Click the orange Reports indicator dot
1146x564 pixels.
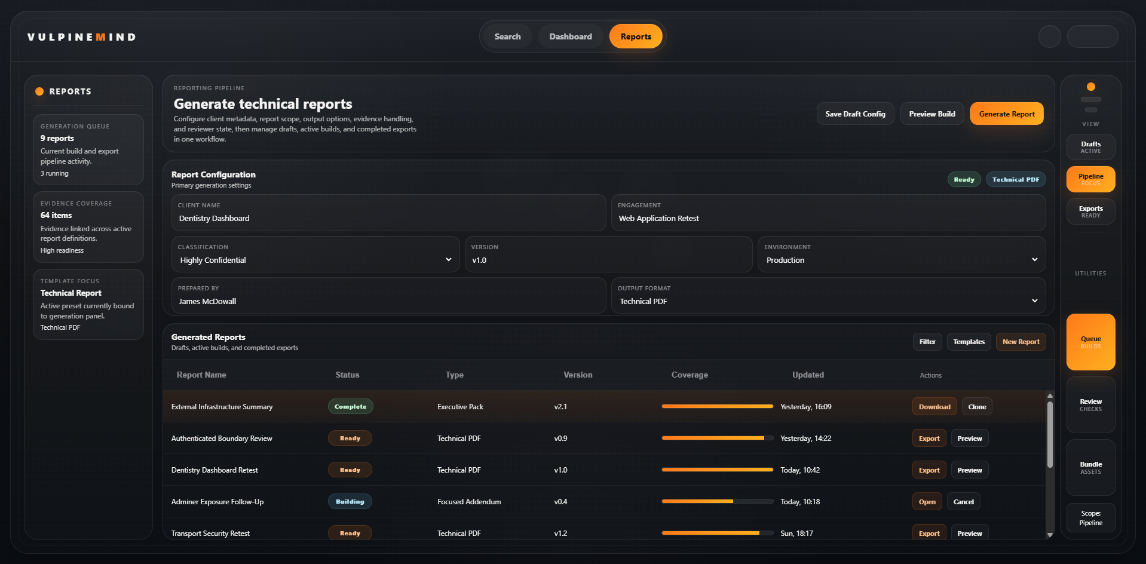click(x=39, y=91)
